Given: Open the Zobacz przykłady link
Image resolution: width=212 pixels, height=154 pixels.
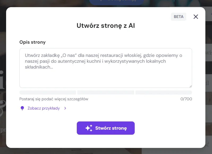Looking at the screenshot, I should tap(44, 108).
